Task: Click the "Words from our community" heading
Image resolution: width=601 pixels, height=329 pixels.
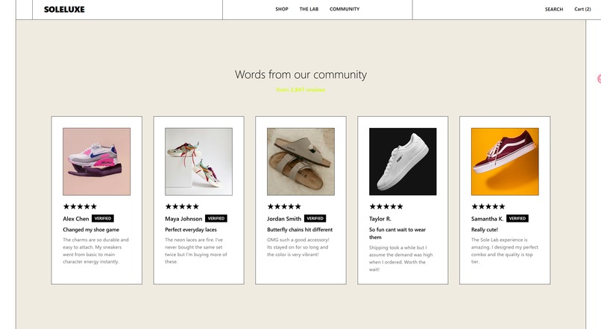Action: pos(301,74)
